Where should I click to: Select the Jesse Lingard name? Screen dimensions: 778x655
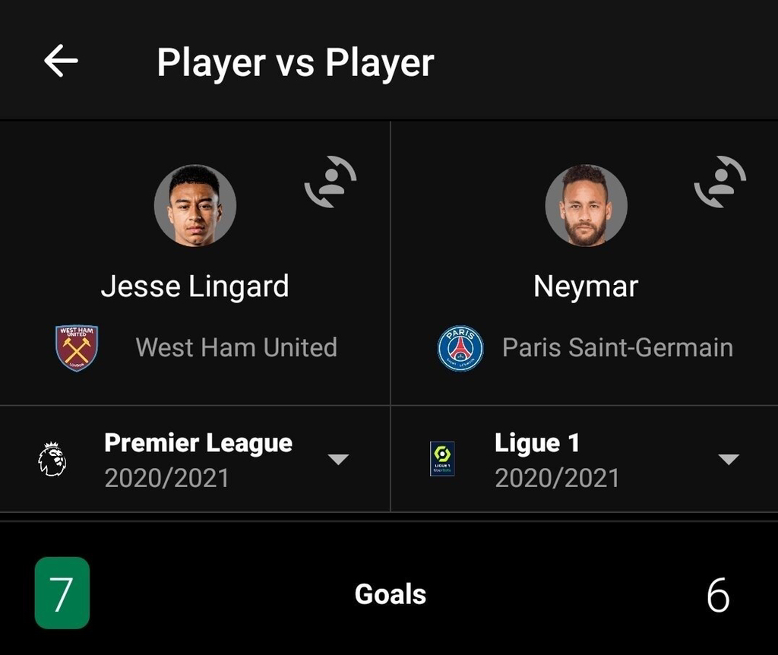click(x=195, y=286)
